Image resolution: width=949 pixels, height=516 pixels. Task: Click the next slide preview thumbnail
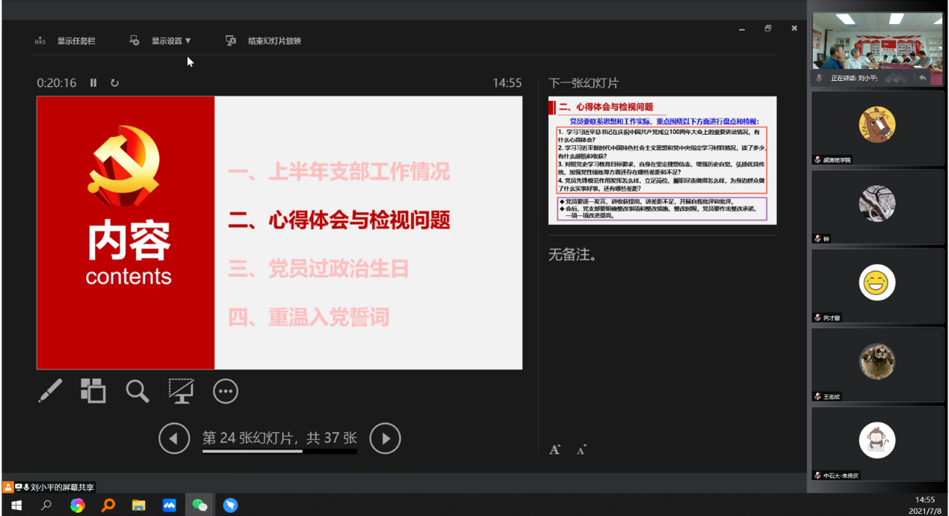(x=662, y=160)
